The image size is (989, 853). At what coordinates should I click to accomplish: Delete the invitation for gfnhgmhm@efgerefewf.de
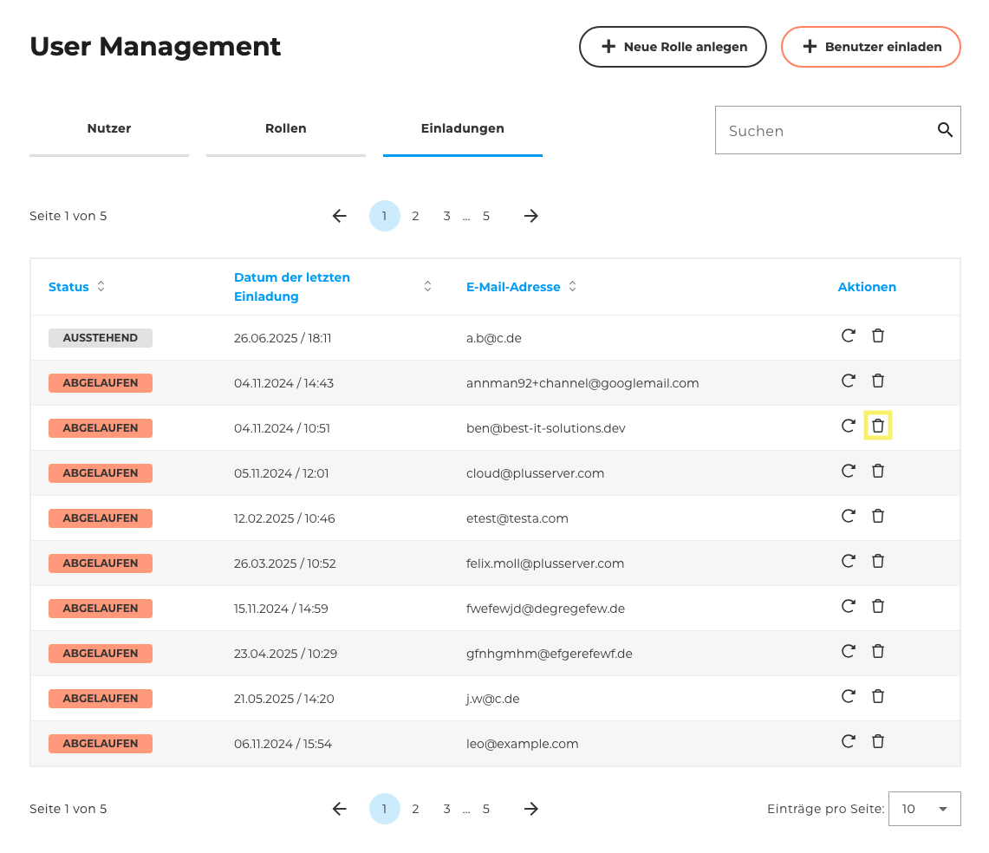coord(878,651)
